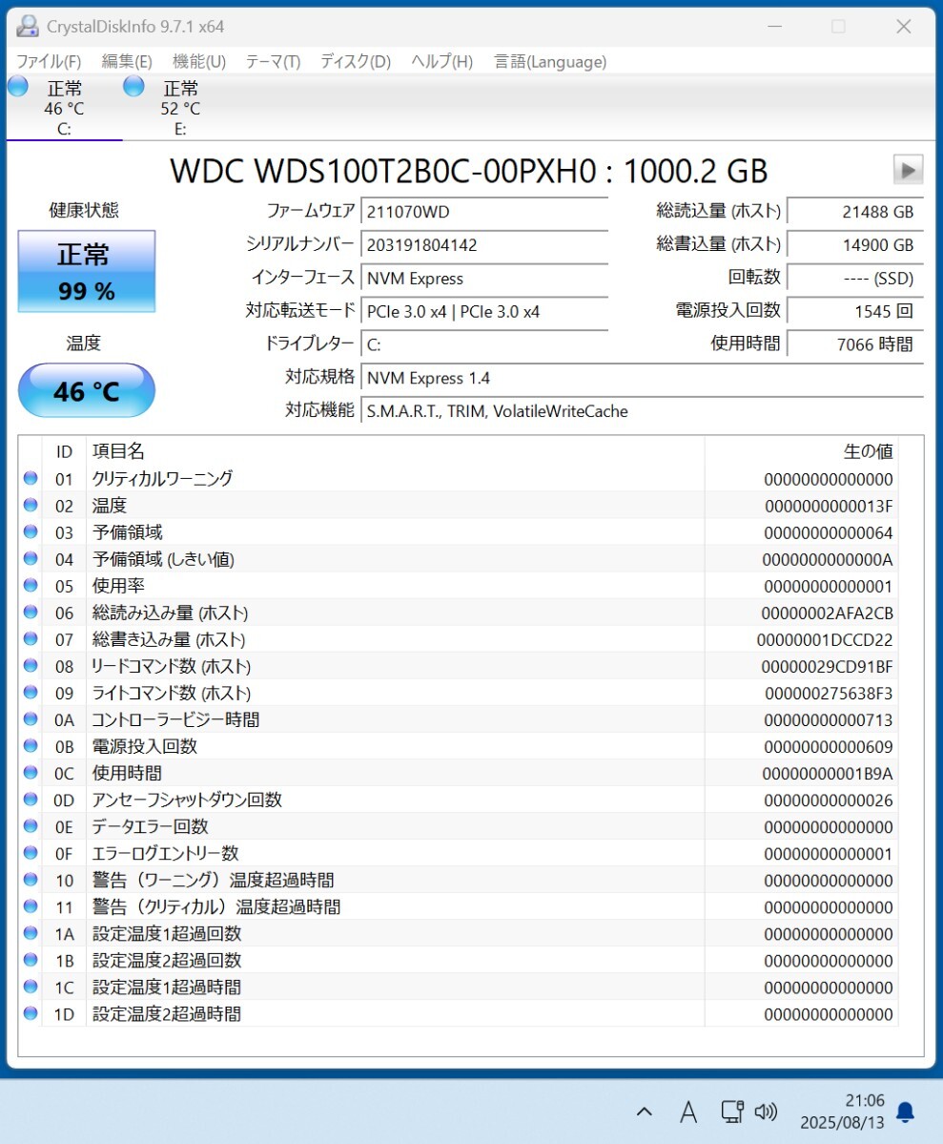The width and height of the screenshot is (943, 1144).
Task: Click the transfer mode field PCIe 3.0 x4
Action: coord(484,312)
